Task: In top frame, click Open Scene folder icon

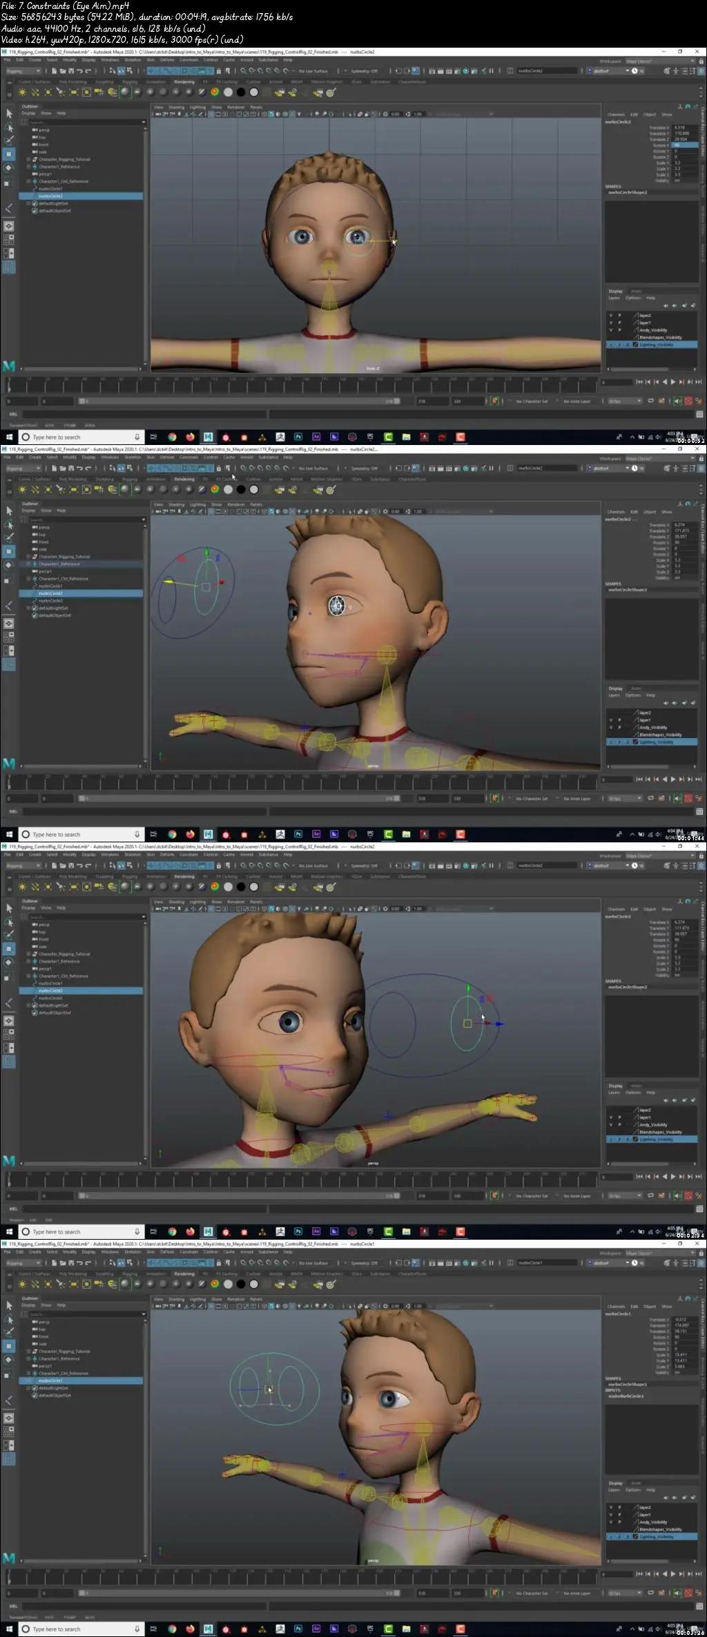Action: 62,70
